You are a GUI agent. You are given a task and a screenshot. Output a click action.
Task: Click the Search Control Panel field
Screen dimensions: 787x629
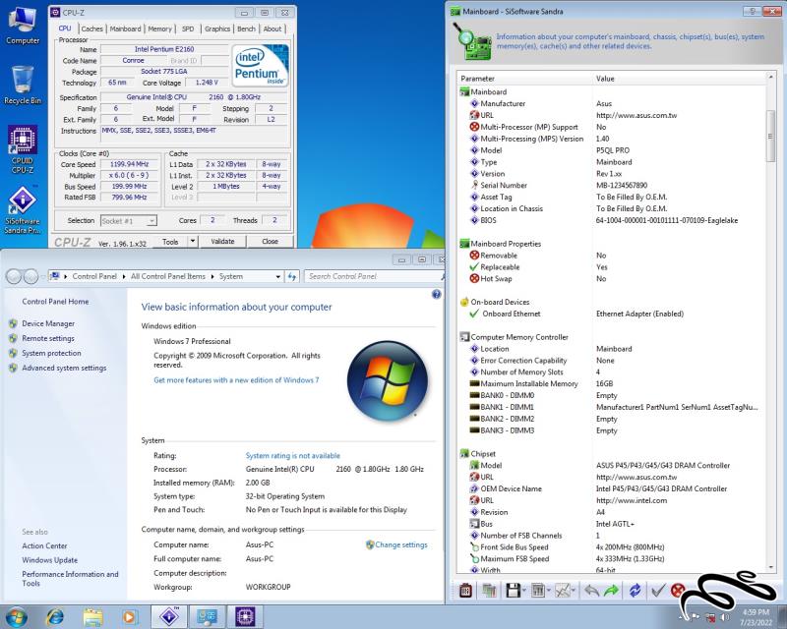373,276
